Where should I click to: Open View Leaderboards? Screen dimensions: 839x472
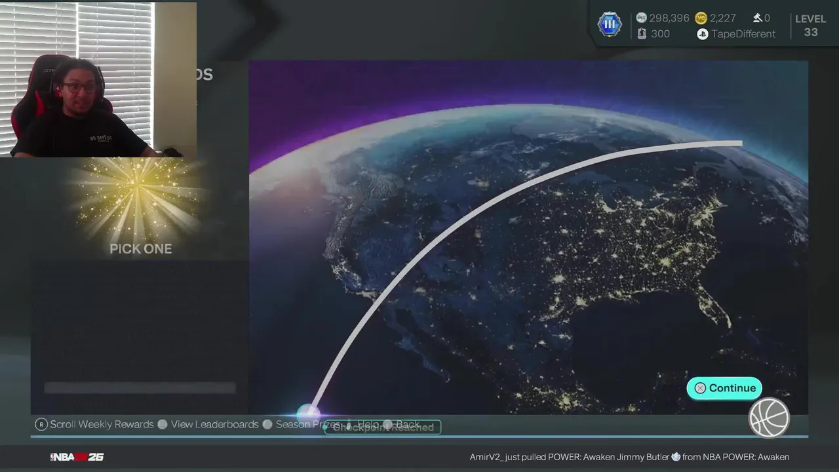[215, 424]
